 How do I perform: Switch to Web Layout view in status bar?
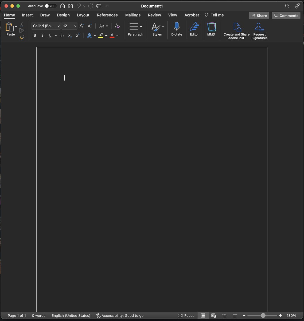pyautogui.click(x=214, y=316)
